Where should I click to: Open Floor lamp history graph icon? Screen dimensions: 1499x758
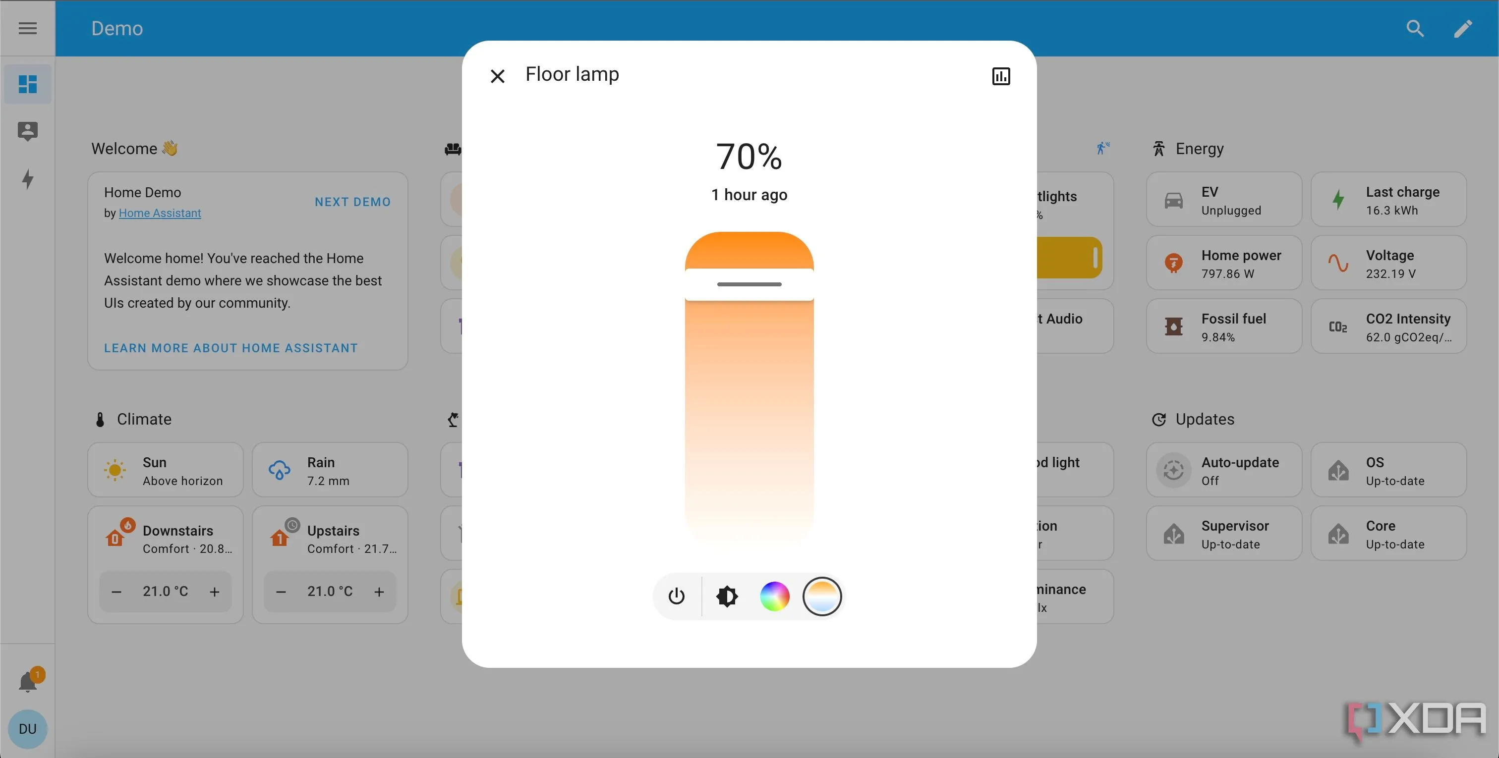point(1001,76)
